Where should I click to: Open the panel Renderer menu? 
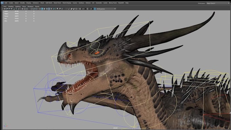click(x=31, y=7)
